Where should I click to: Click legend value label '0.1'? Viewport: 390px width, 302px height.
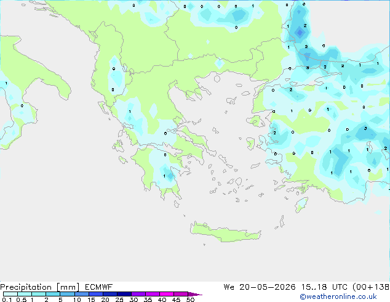coord(7,300)
